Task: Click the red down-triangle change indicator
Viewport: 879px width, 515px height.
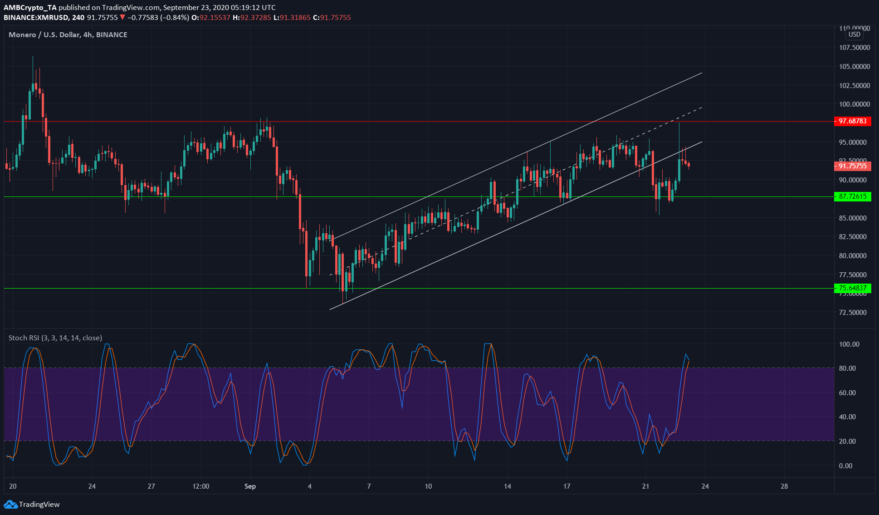Action: coord(122,18)
